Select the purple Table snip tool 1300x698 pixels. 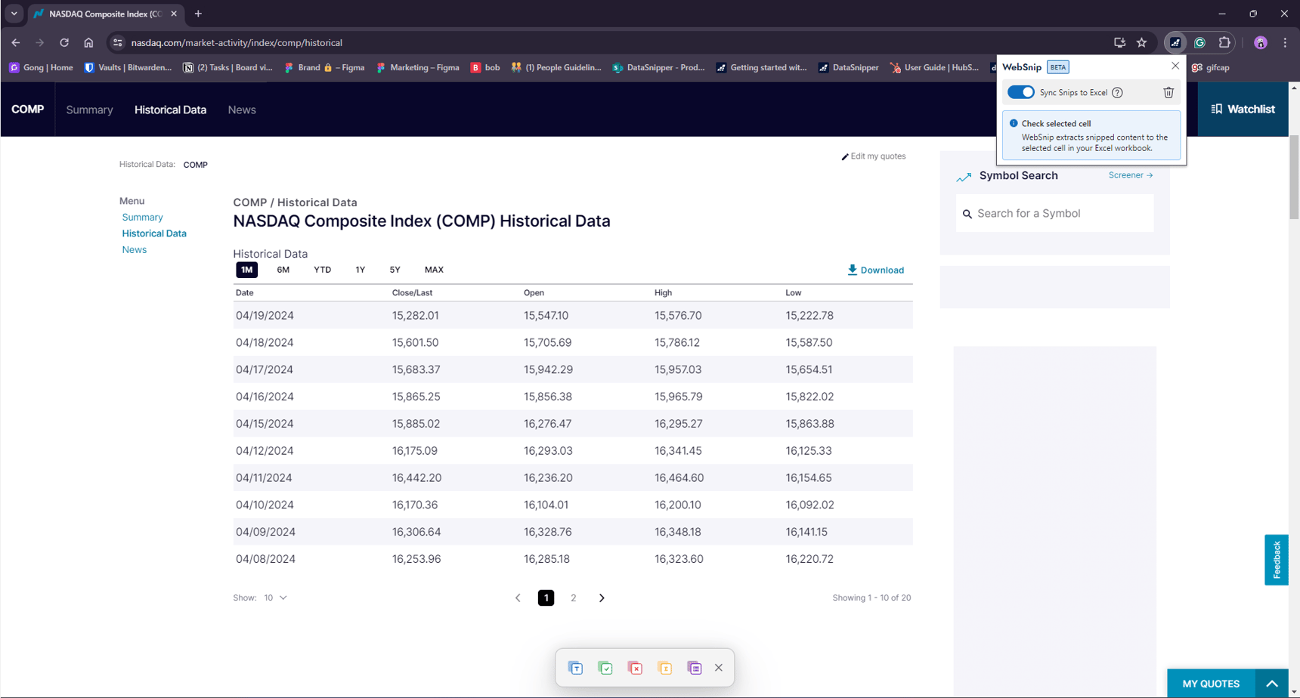(695, 668)
